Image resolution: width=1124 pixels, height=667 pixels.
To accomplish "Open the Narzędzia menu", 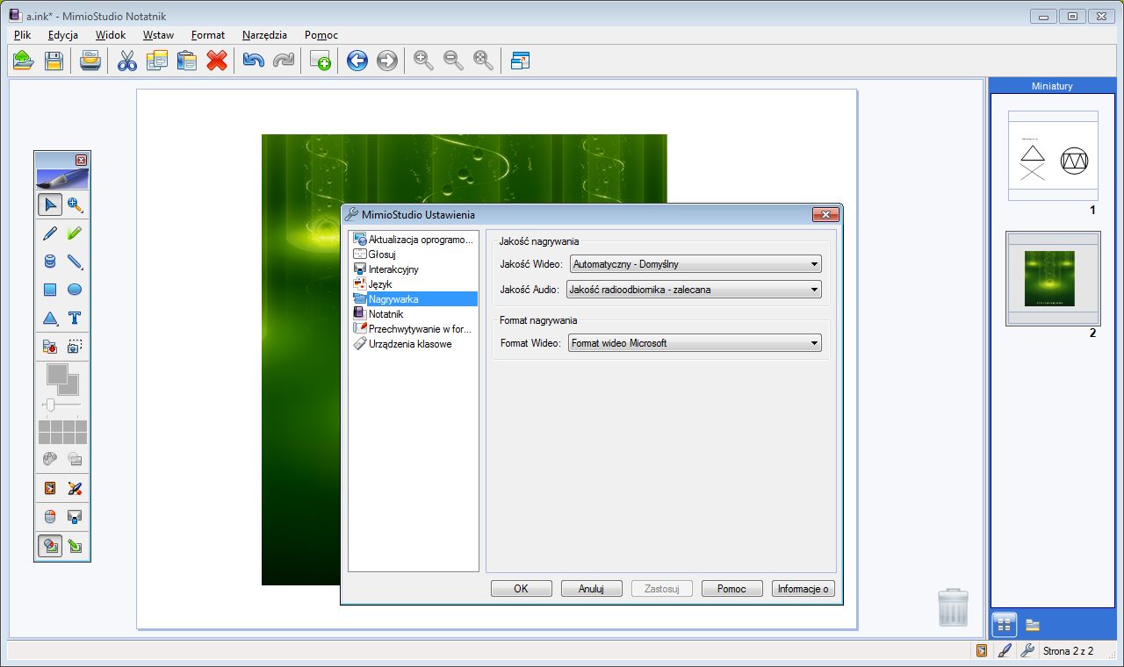I will pos(264,35).
